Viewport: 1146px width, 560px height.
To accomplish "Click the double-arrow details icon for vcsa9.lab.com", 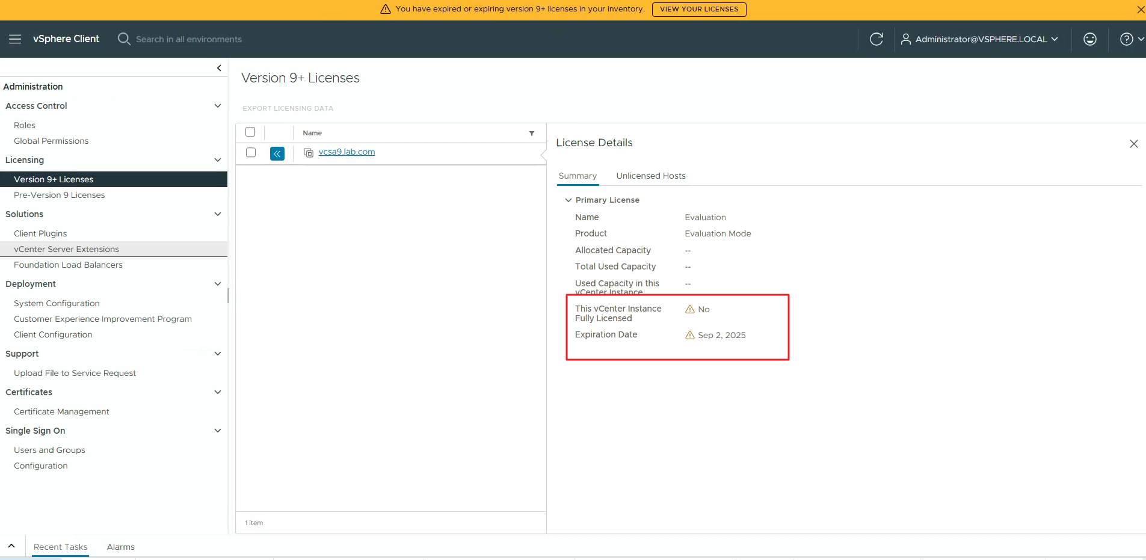I will click(x=277, y=153).
